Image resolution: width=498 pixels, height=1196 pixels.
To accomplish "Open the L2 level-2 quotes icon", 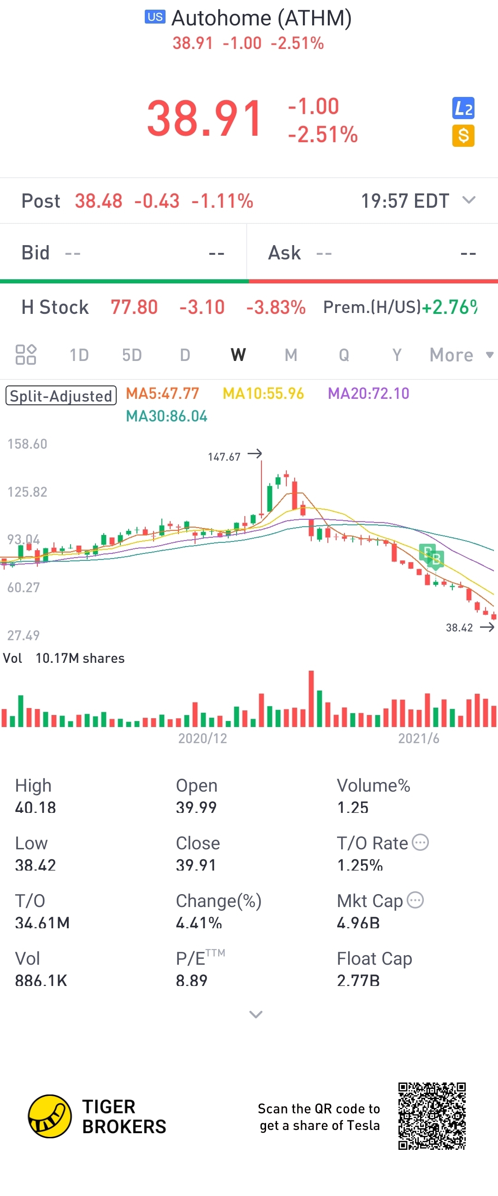I will click(463, 108).
